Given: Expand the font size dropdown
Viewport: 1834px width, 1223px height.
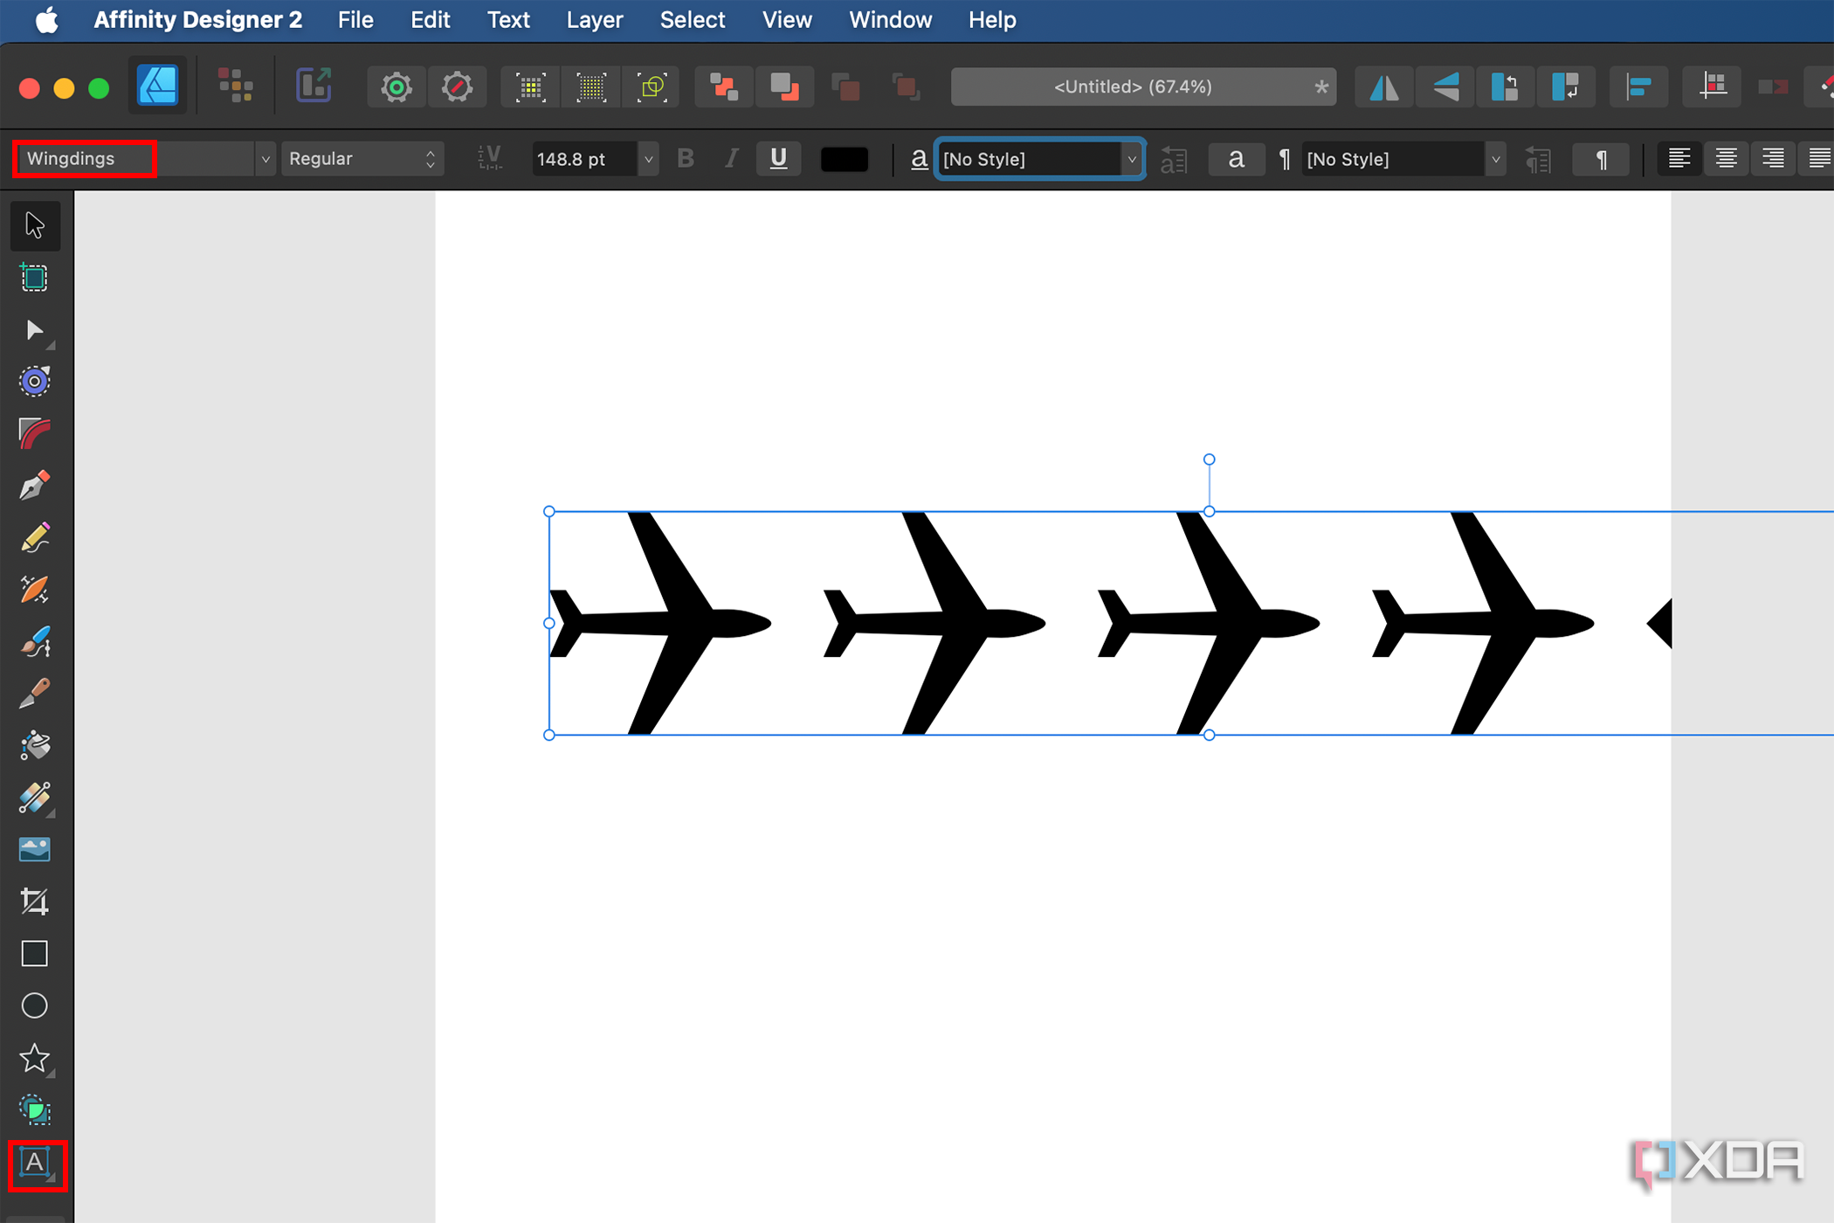Looking at the screenshot, I should click(x=648, y=159).
